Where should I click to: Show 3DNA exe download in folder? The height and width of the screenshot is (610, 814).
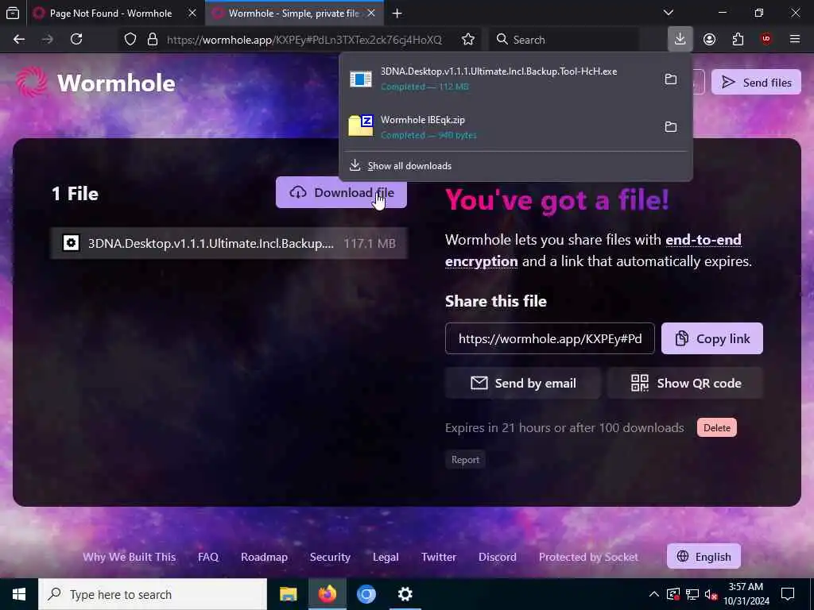671,79
